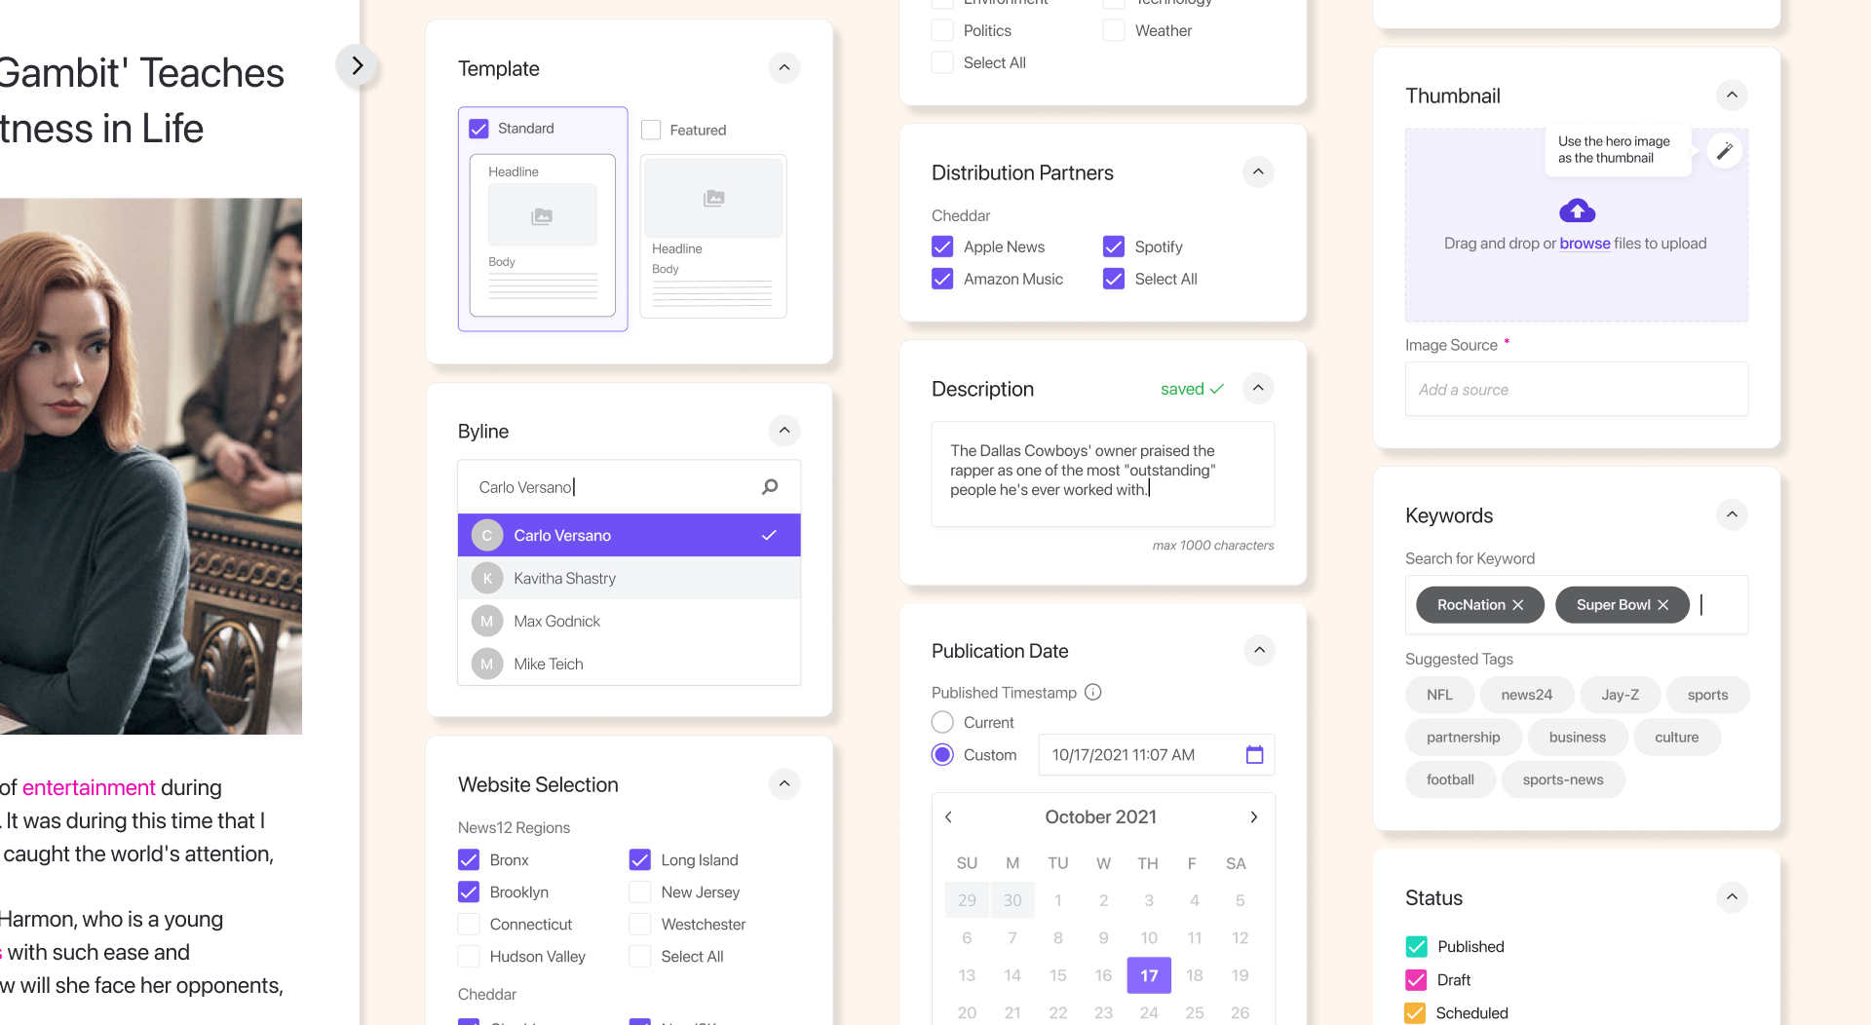Check the New Jersey region checkbox

640,892
